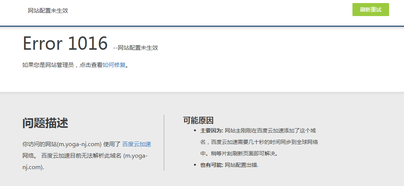Click the bullet point before 也有可能
Image resolution: width=404 pixels, height=186 pixels.
(196, 165)
